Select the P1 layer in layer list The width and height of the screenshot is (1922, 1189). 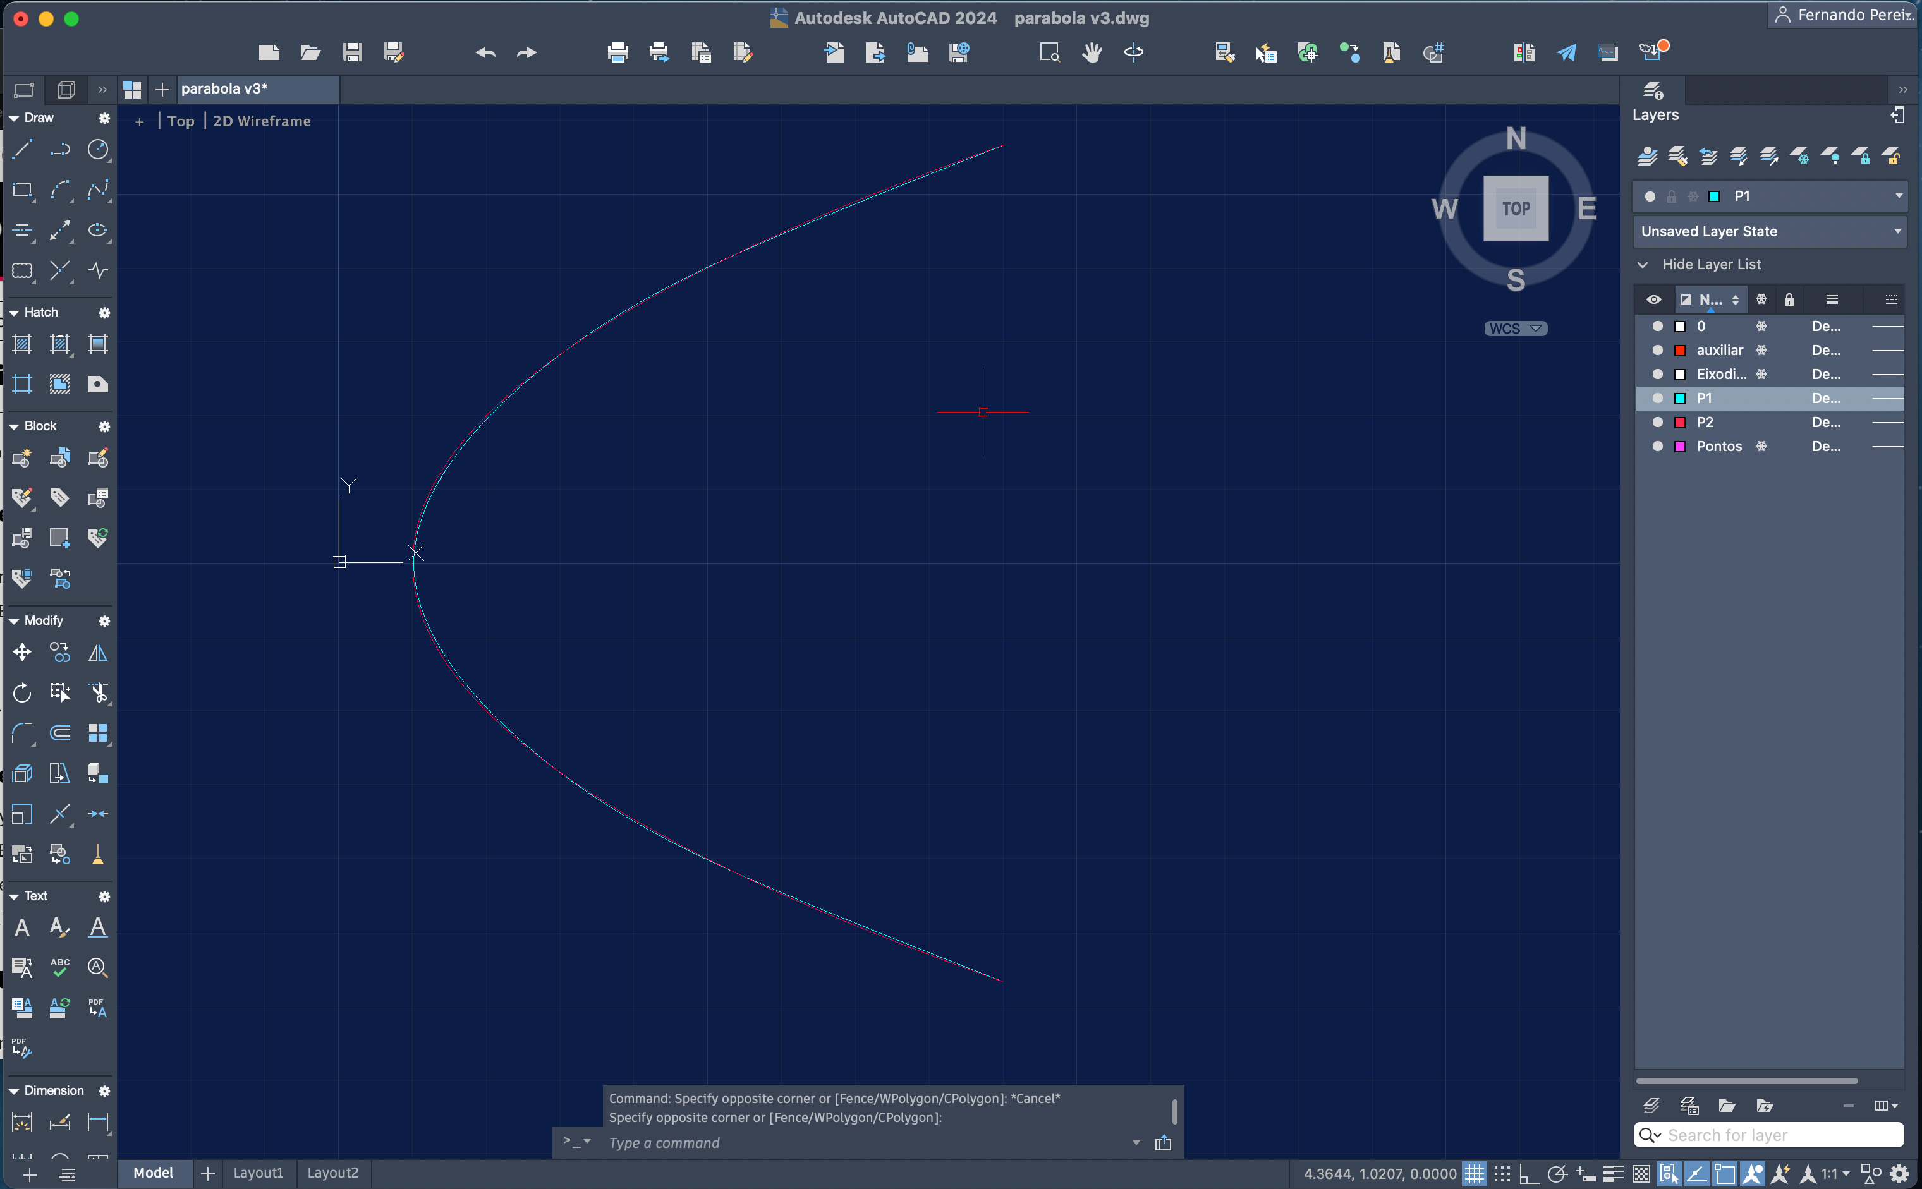pos(1705,397)
